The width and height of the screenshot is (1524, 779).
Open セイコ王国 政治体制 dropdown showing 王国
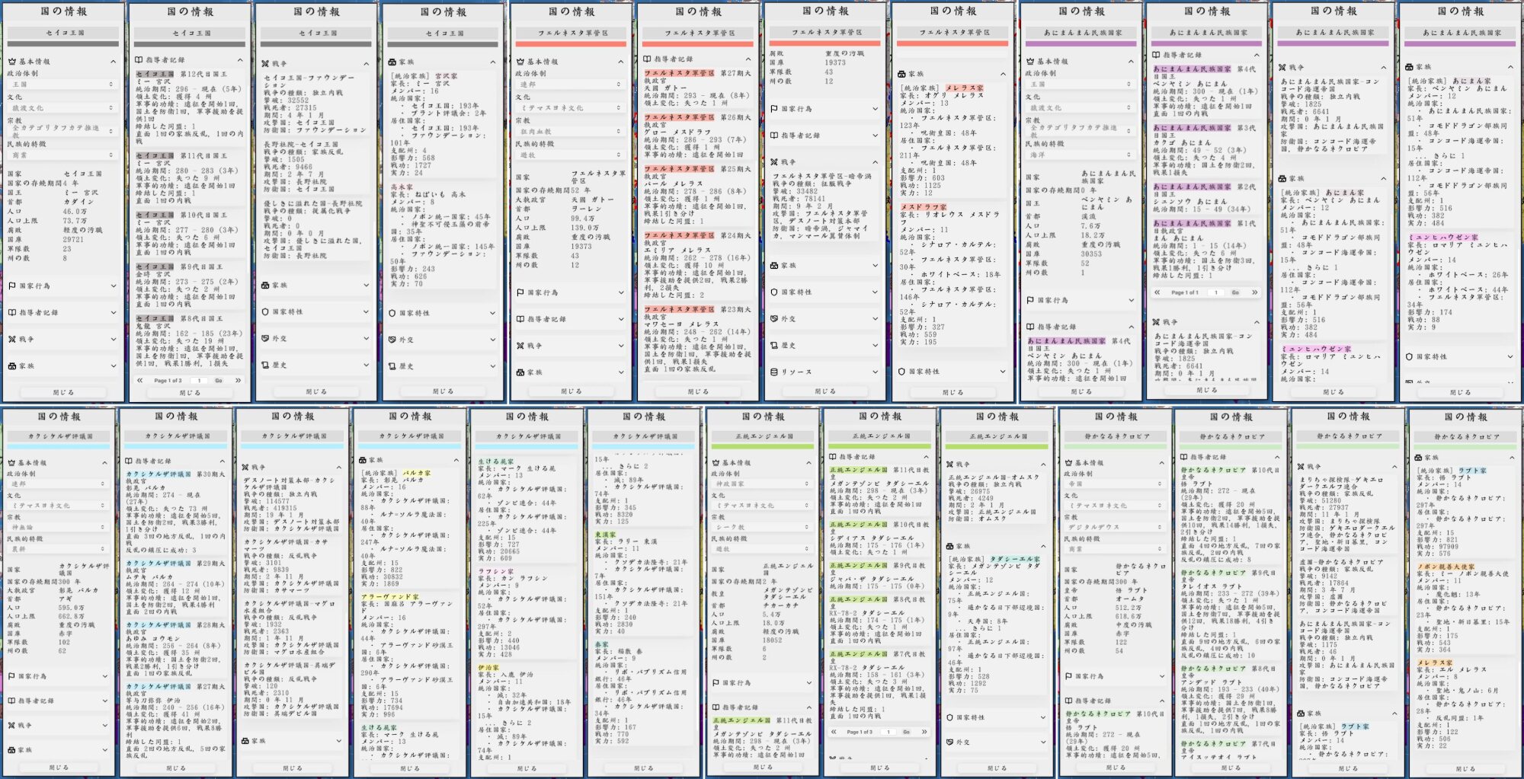[62, 85]
